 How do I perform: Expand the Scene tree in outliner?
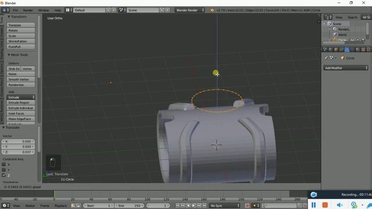coord(324,24)
